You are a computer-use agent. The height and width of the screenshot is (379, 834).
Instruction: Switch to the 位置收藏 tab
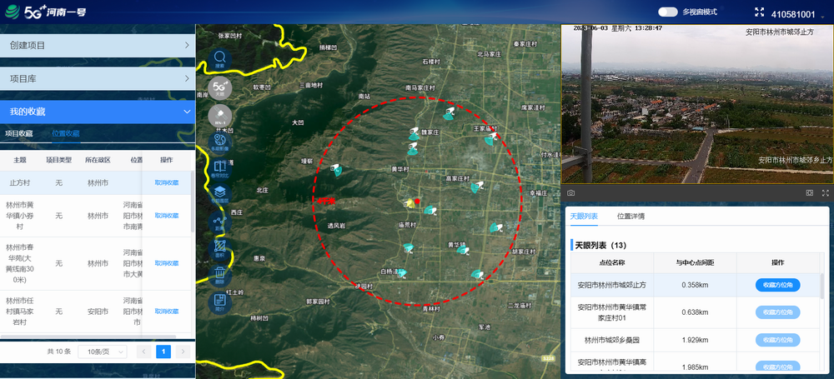click(66, 133)
